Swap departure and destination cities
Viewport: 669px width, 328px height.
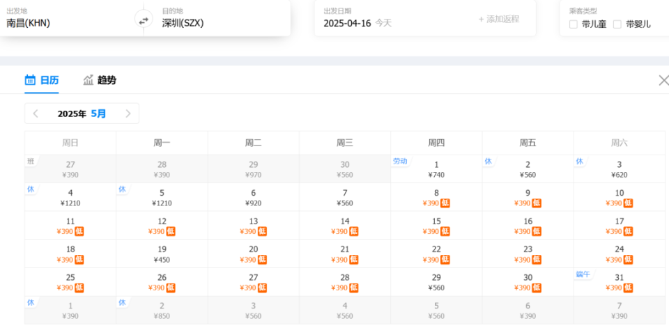(144, 20)
